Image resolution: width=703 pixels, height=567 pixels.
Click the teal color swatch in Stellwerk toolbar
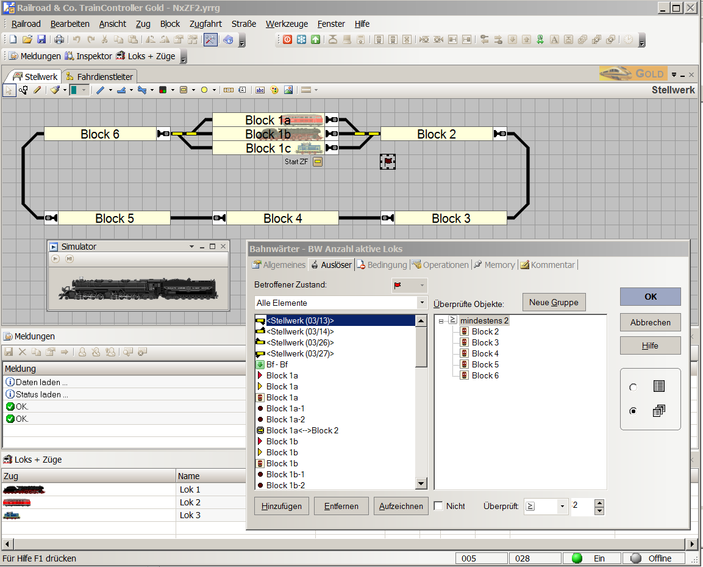click(74, 90)
